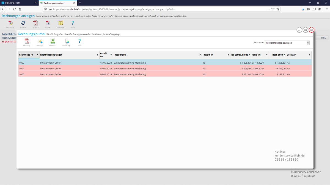Viewport: 330px width, 185px height.
Task: Sort by the Re-Betrag, brutto column header
Action: pos(241,55)
